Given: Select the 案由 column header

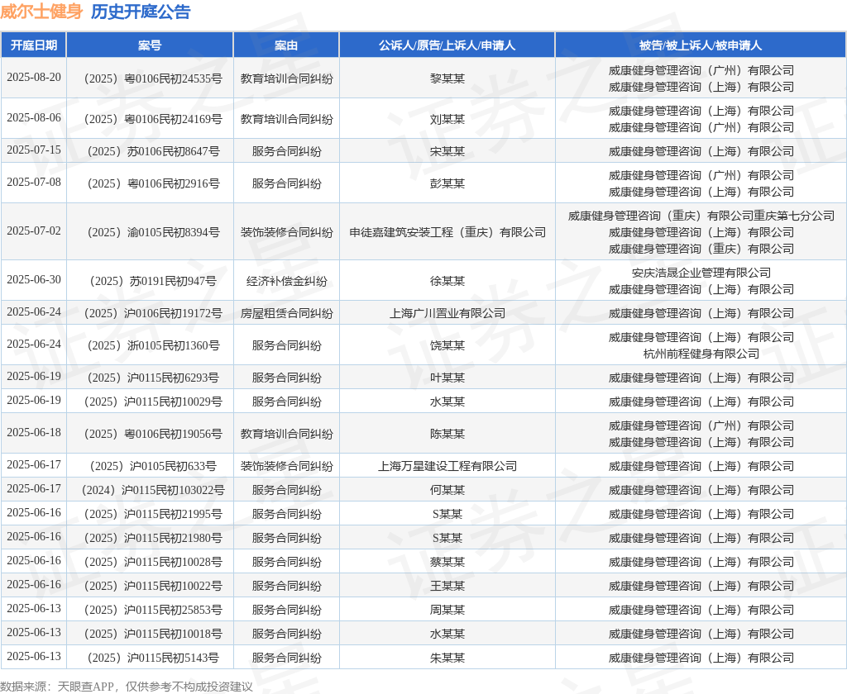Looking at the screenshot, I should click(x=286, y=45).
